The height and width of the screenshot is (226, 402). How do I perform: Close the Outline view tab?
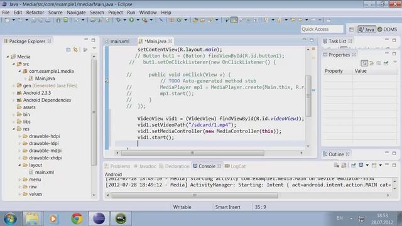point(347,154)
